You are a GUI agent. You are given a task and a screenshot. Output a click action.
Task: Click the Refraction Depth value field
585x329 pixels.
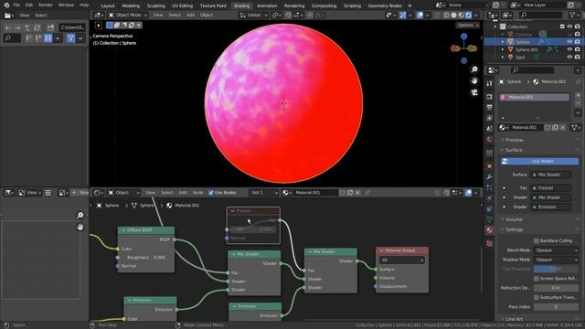[x=556, y=288]
